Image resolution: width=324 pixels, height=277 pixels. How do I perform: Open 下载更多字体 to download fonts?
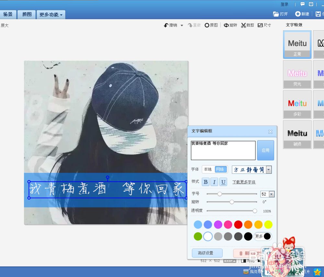[x=243, y=182]
